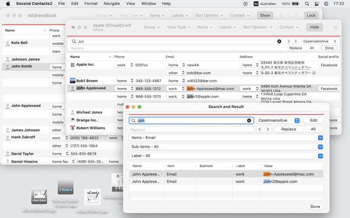Click Edit button in Search and Result

313,120
